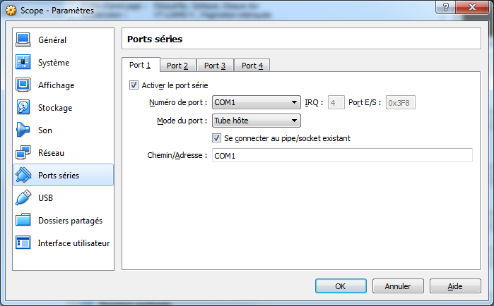
Task: Uncheck Se connecter au pipe/socket existant
Action: click(217, 138)
